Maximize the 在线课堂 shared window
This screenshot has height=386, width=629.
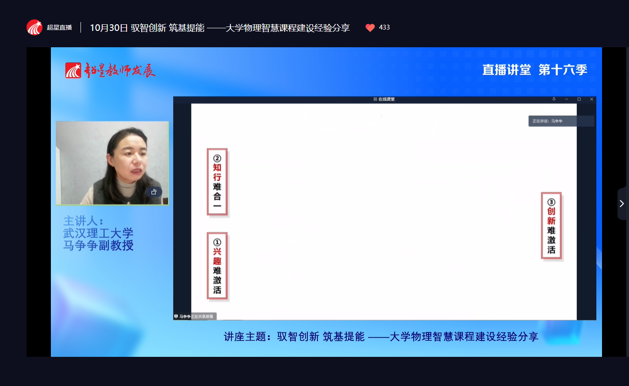(x=579, y=99)
